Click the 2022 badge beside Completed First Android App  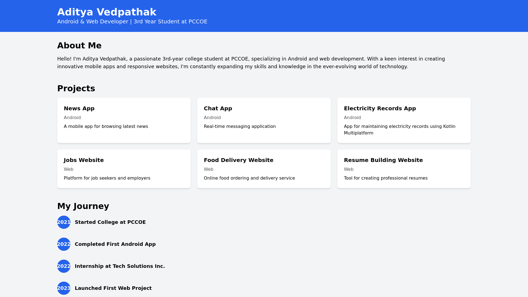64,244
